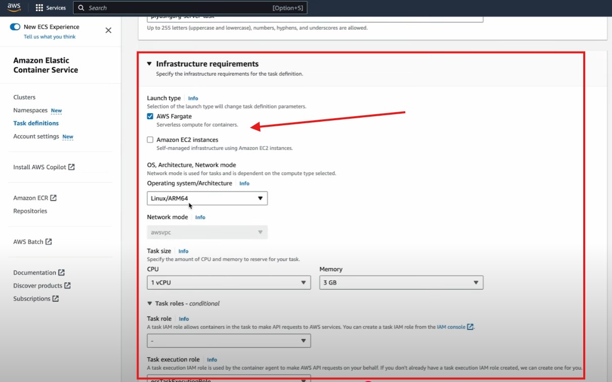Click the Subscriptions external link icon
This screenshot has width=612, height=382.
56,299
